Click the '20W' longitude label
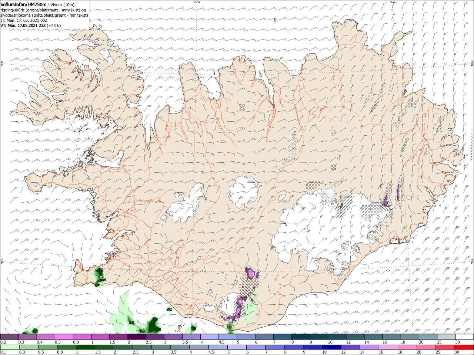 tap(197, 2)
